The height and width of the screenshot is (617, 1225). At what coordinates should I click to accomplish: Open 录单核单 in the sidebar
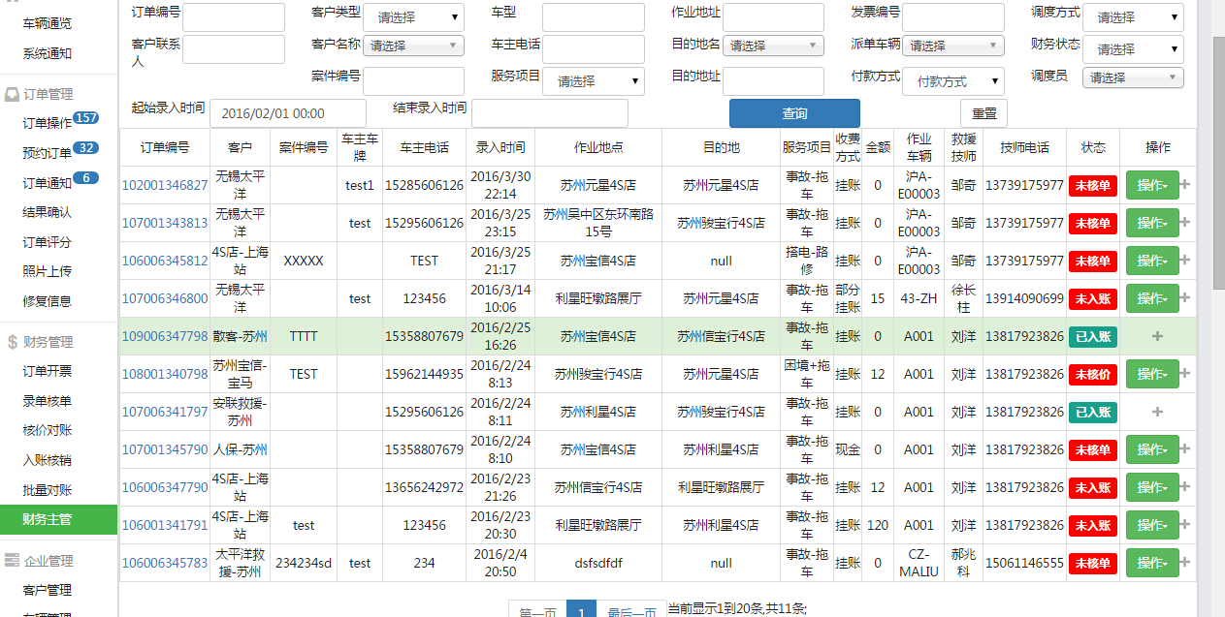click(x=48, y=400)
